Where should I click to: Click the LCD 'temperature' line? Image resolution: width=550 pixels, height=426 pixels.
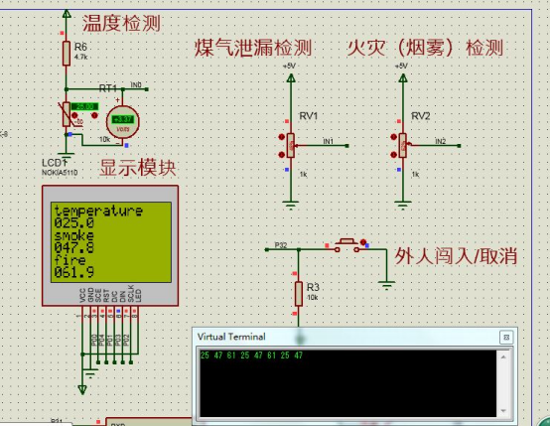98,211
